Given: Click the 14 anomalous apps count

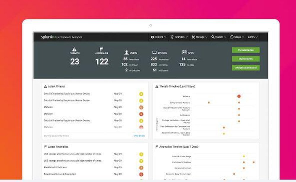Looking at the screenshot, I should [183, 59].
